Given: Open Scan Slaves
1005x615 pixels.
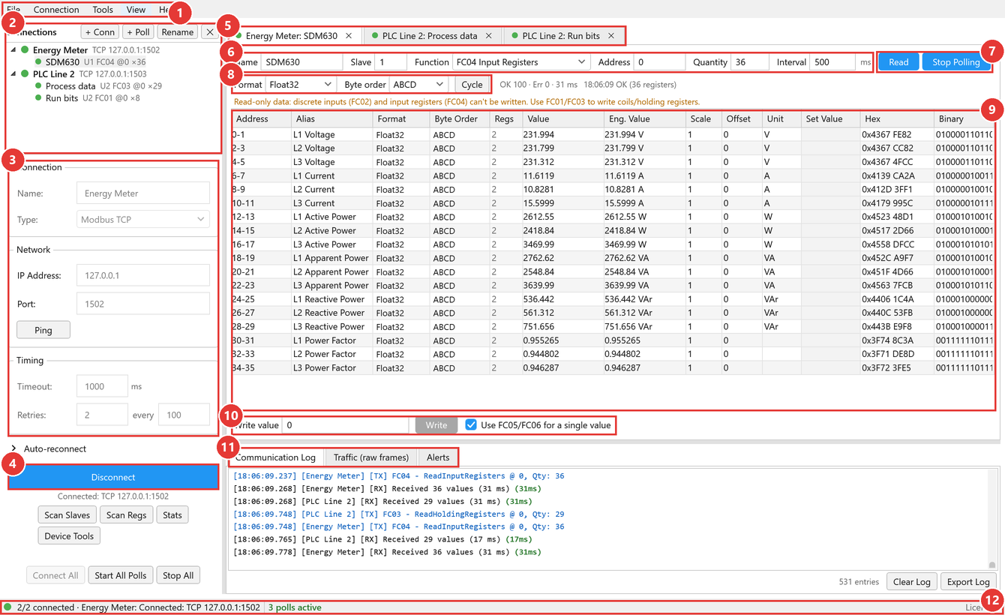Looking at the screenshot, I should coord(67,515).
